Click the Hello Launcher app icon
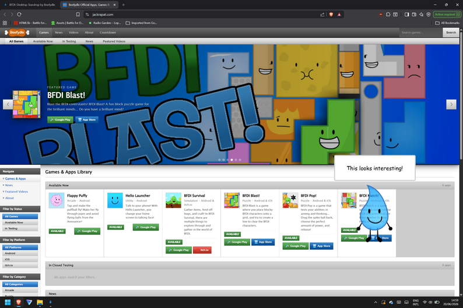The height and width of the screenshot is (308, 463). pyautogui.click(x=115, y=200)
